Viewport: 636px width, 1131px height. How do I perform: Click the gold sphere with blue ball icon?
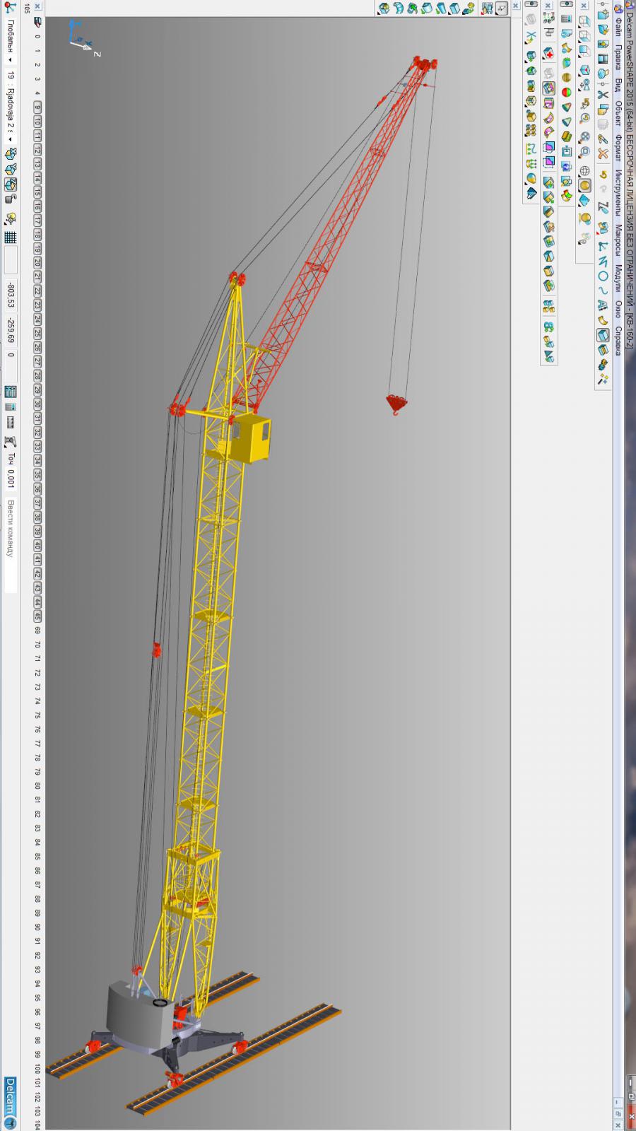pos(585,218)
